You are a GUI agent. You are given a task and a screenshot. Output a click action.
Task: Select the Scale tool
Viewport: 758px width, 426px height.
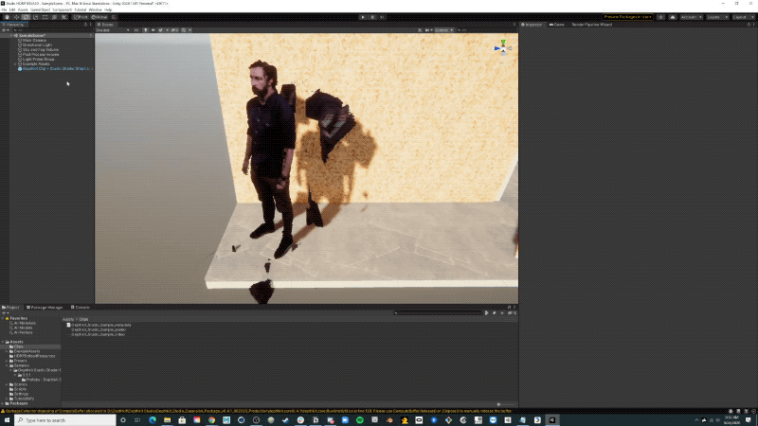35,17
